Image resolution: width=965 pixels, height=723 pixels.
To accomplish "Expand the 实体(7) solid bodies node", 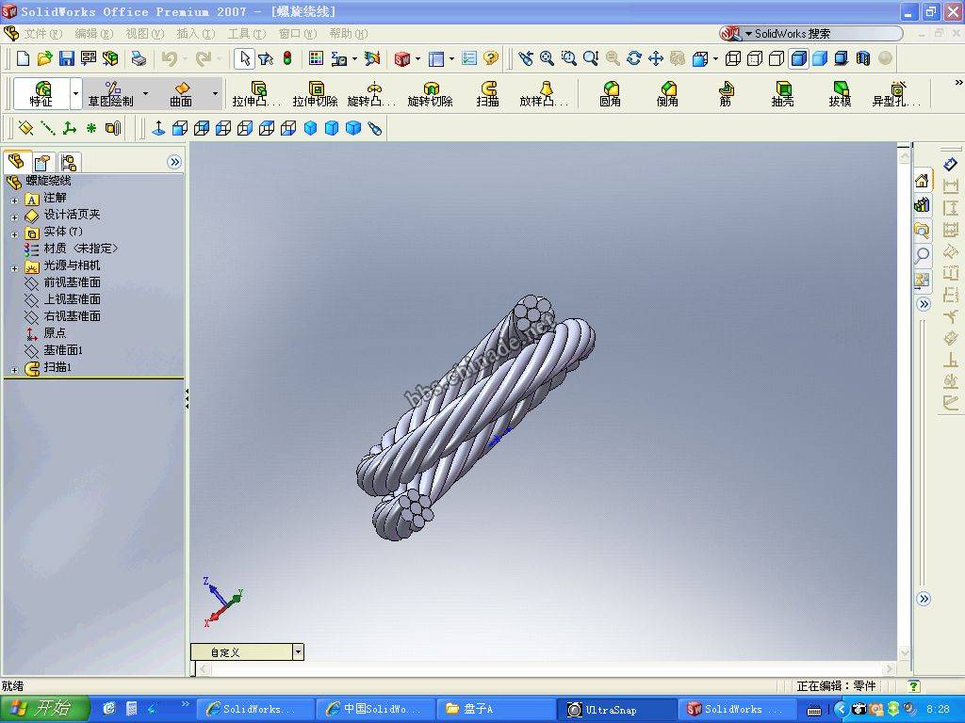I will coord(14,233).
